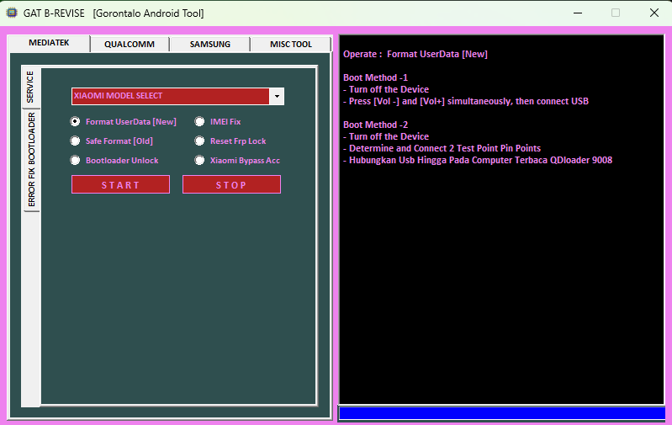Screen dimensions: 672x425
Task: Choose the Reset Frp Lock option
Action: pos(230,141)
